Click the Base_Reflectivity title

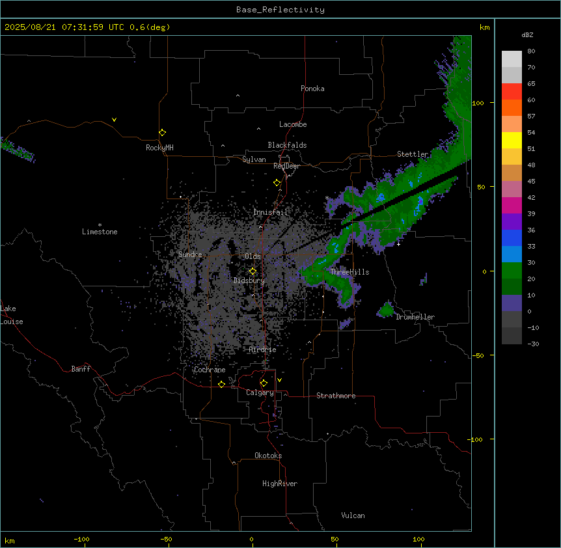280,10
